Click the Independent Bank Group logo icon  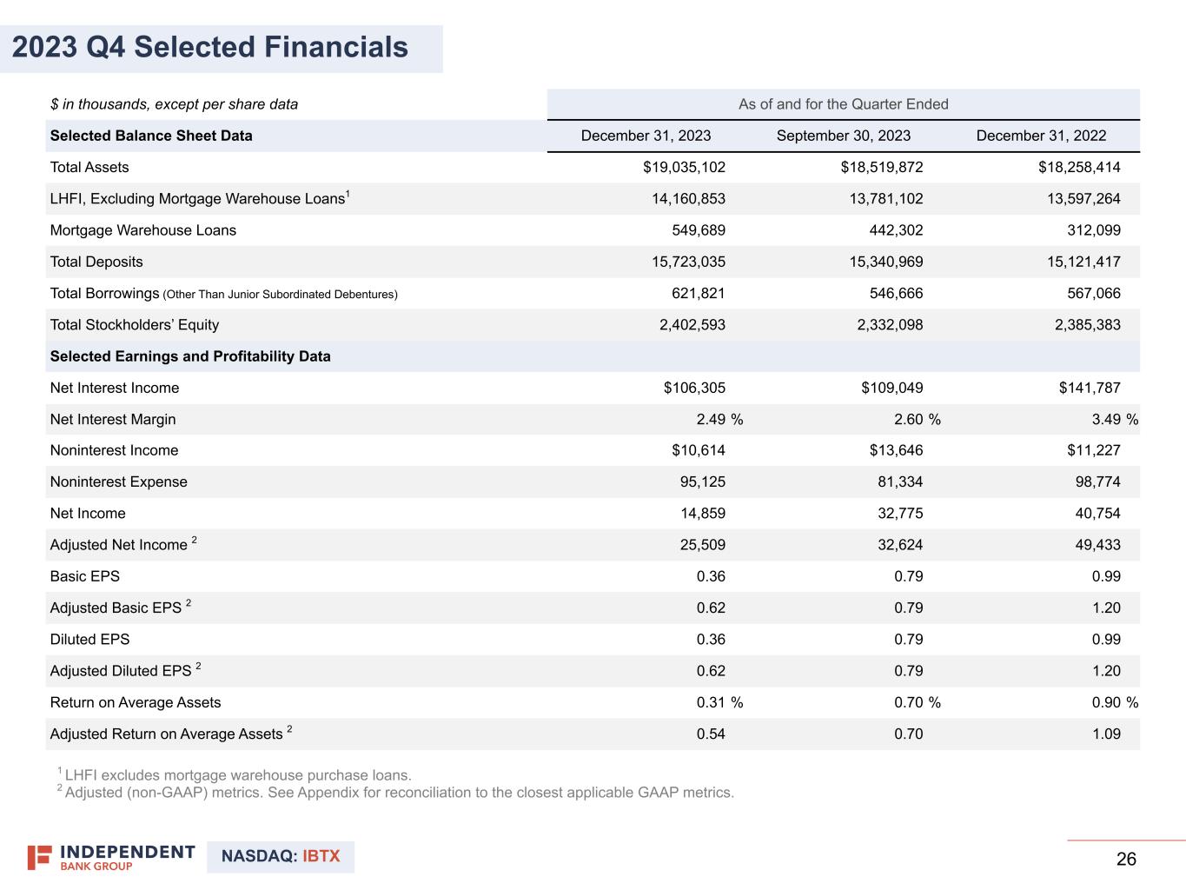tap(39, 857)
